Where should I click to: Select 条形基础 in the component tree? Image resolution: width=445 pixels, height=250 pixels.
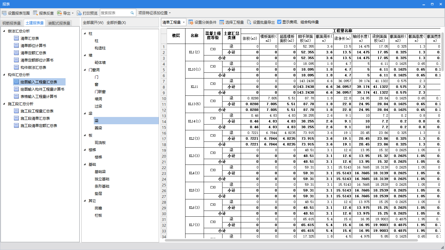(x=102, y=186)
